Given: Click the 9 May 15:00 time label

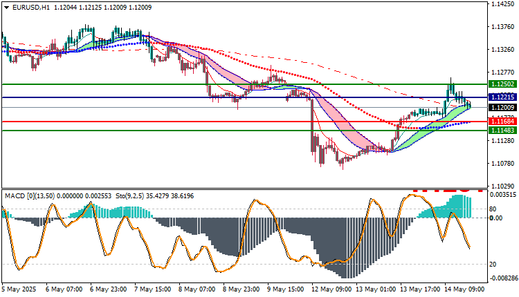Looking at the screenshot, I should tap(286, 289).
